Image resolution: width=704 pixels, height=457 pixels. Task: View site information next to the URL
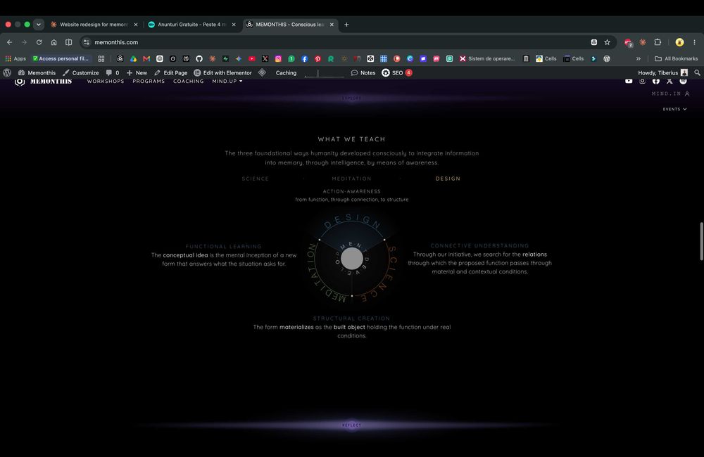87,42
